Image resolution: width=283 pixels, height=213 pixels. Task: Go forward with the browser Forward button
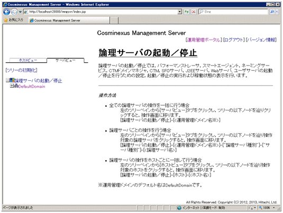click(x=14, y=12)
